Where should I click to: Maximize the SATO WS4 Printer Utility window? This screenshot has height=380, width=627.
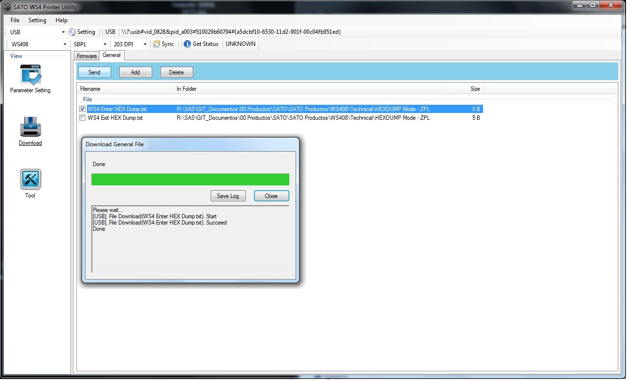pos(592,5)
